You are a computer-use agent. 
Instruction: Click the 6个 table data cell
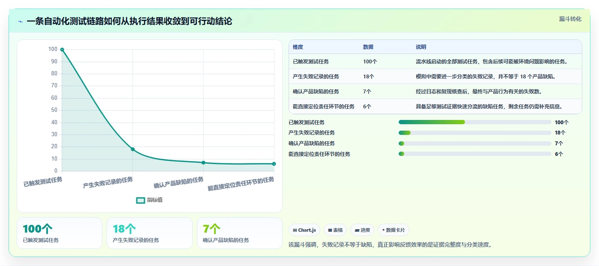click(367, 107)
